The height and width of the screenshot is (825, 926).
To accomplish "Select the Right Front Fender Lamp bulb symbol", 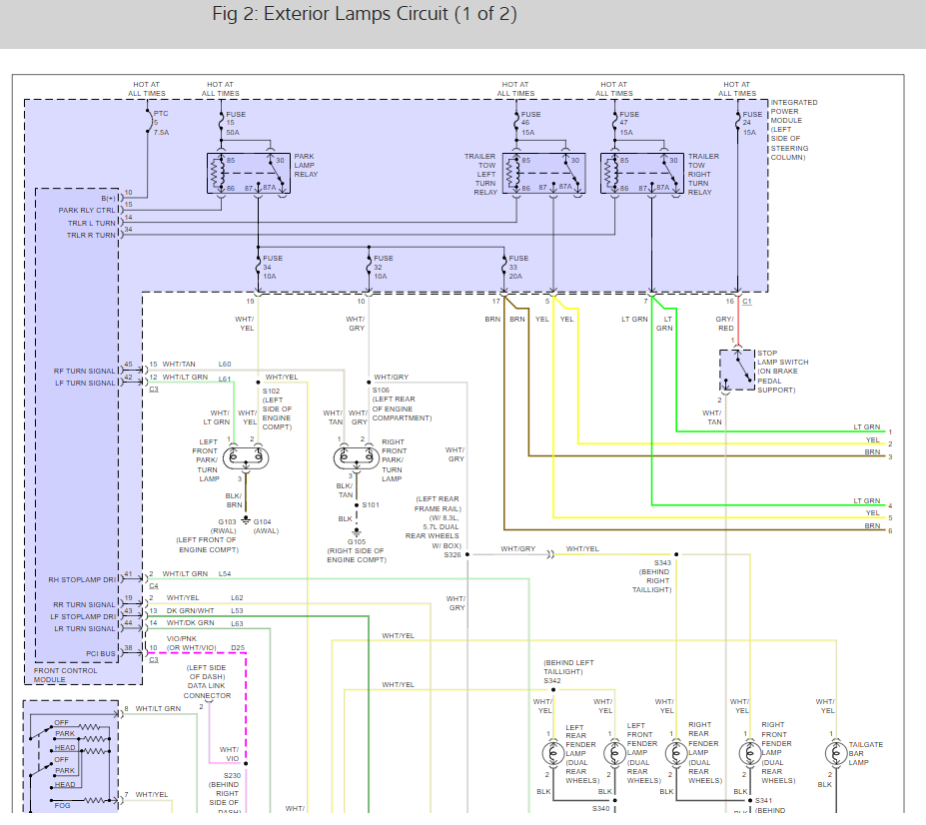I will [x=750, y=753].
